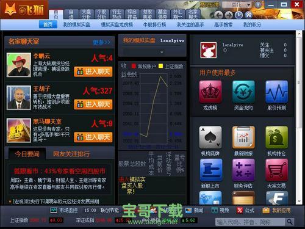Screen dimensions: 305x229
Task: Click 李鹏云's profile photo
Action: pos(19,65)
